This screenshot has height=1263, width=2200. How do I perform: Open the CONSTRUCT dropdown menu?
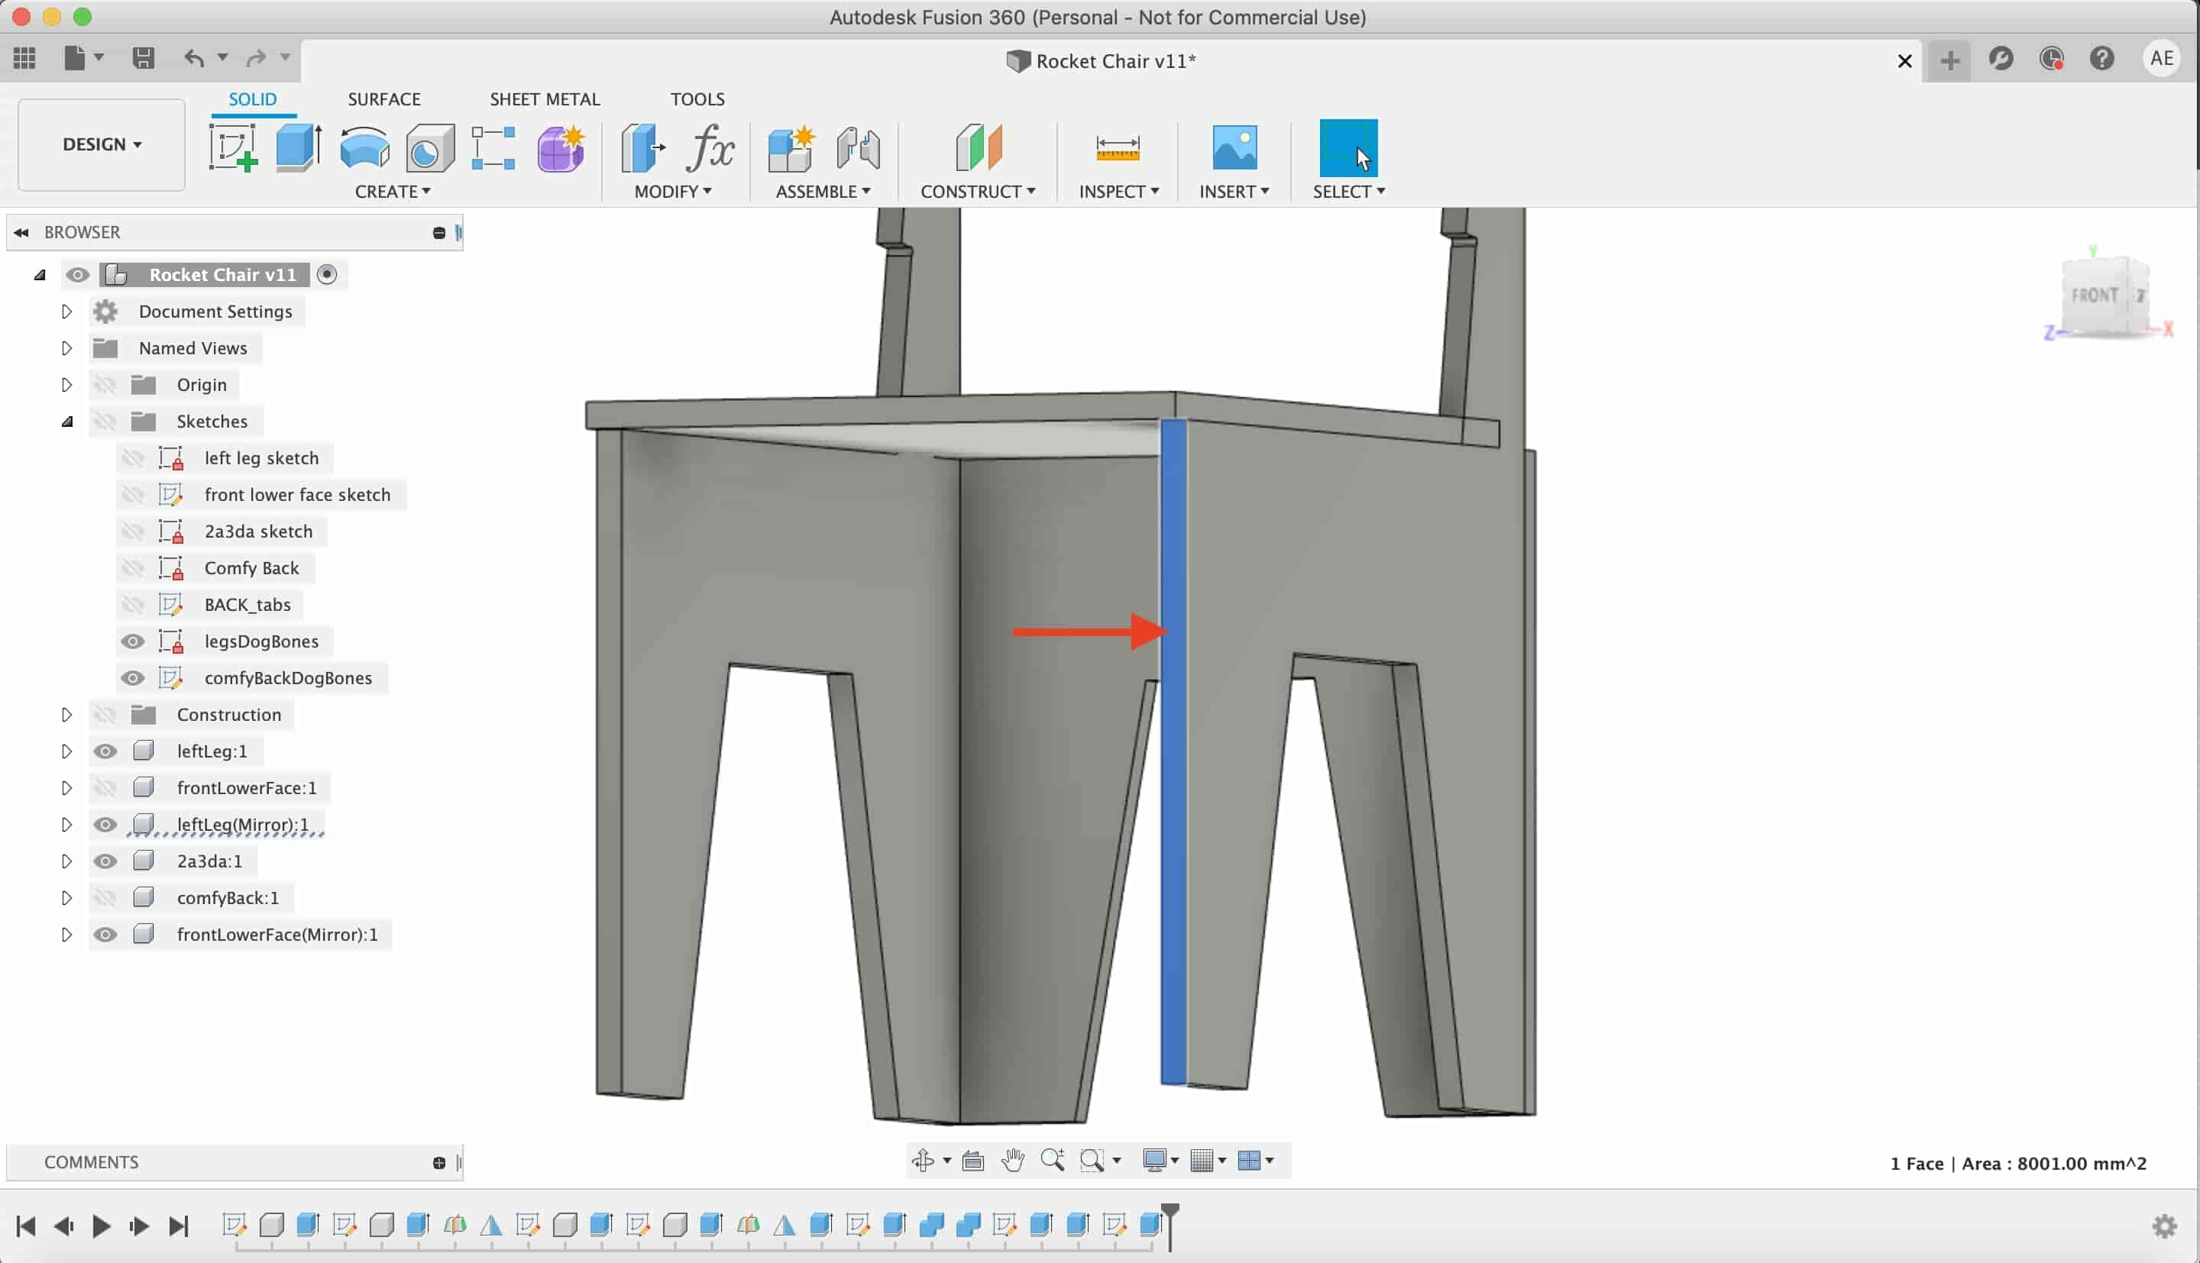[x=978, y=191]
